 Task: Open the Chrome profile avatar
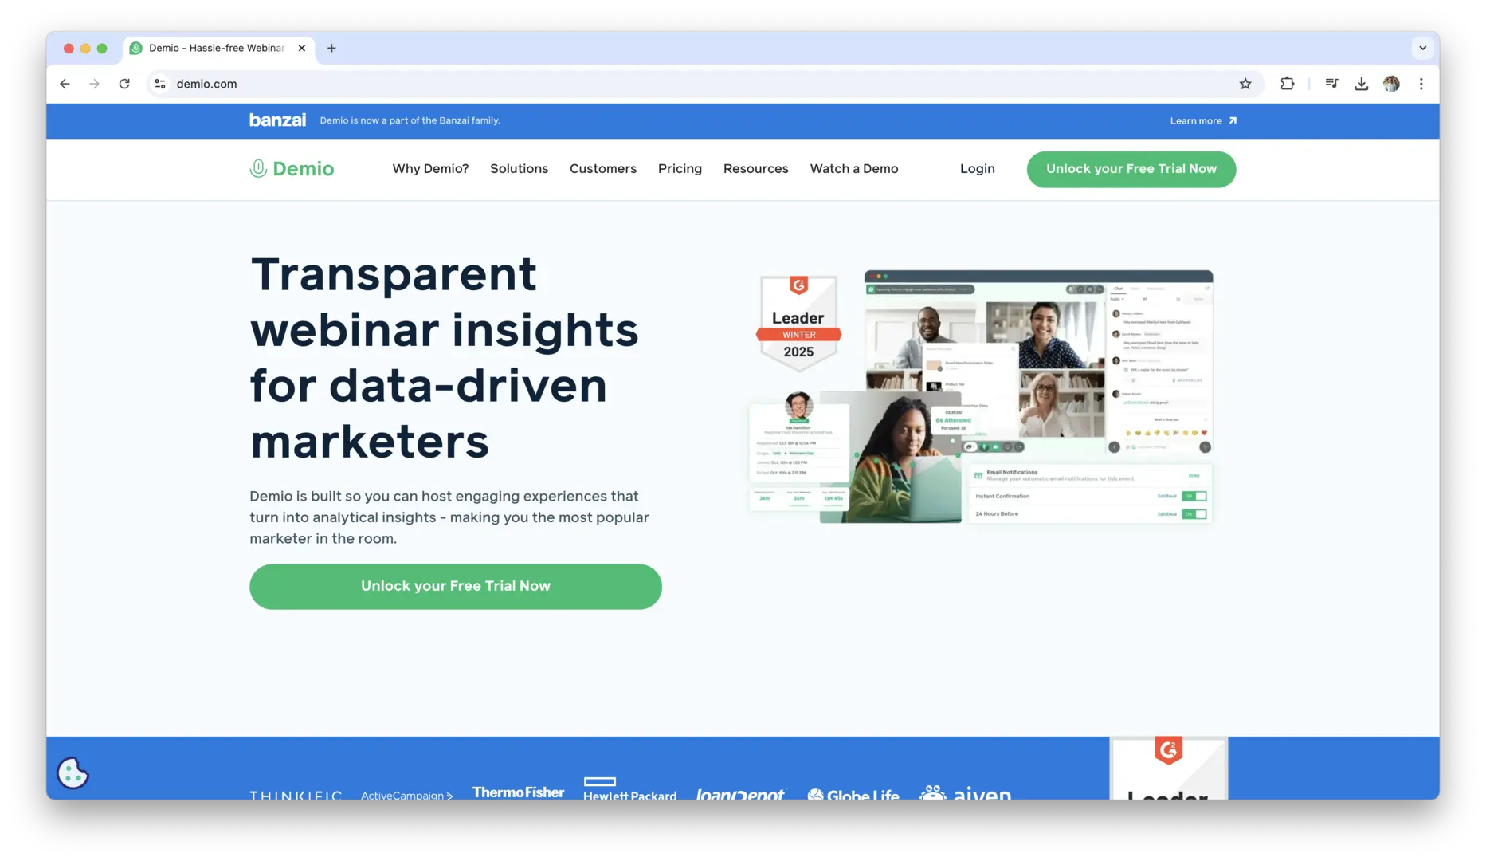(1391, 84)
